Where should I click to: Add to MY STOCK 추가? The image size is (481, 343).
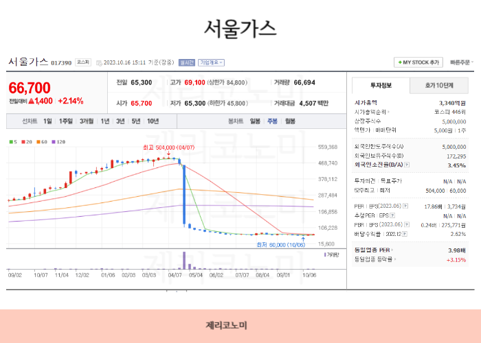(x=418, y=62)
